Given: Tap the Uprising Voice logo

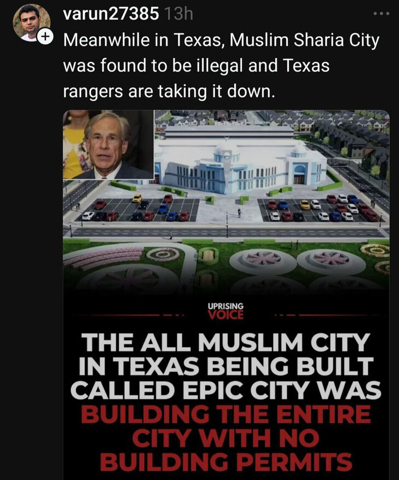Looking at the screenshot, I should 225,311.
